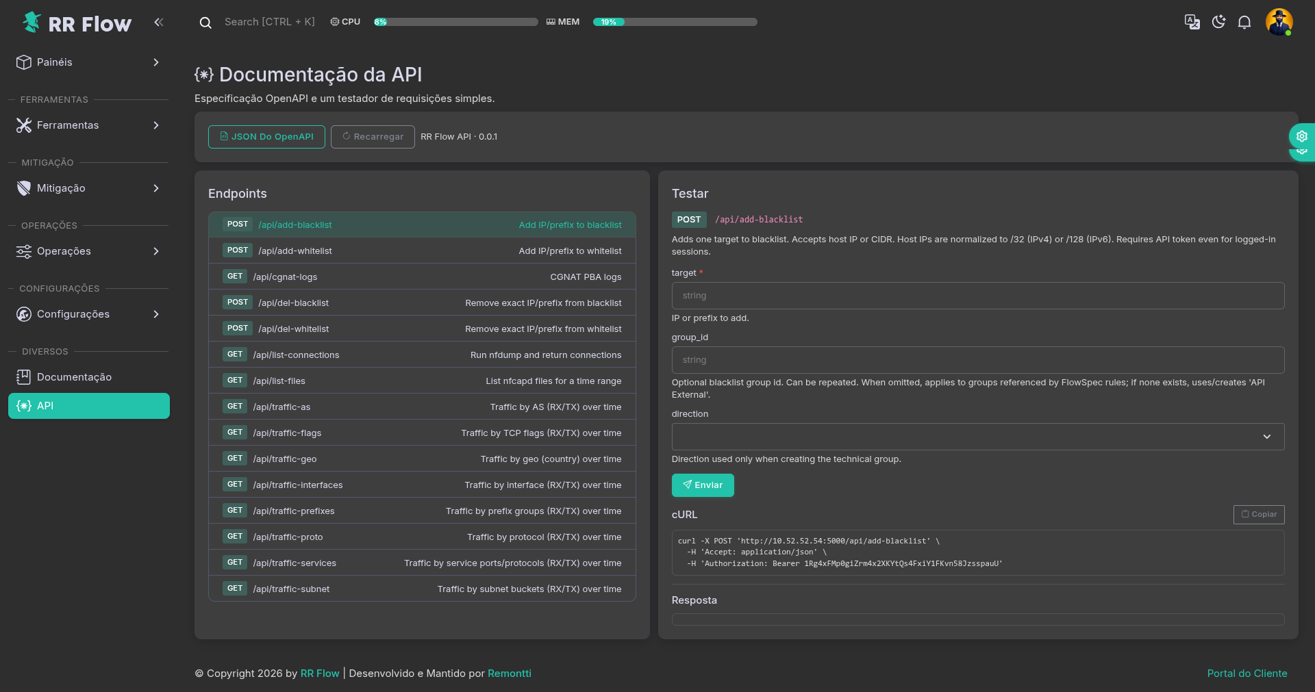This screenshot has width=1315, height=692.
Task: Open notifications bell icon
Action: point(1244,22)
